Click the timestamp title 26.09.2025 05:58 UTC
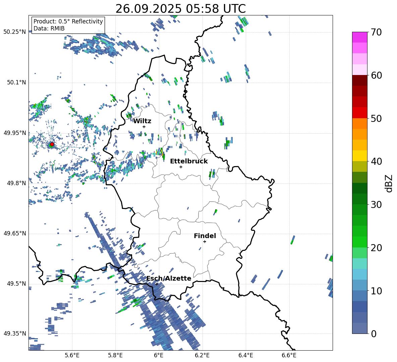This screenshot has height=362, width=397. [180, 9]
